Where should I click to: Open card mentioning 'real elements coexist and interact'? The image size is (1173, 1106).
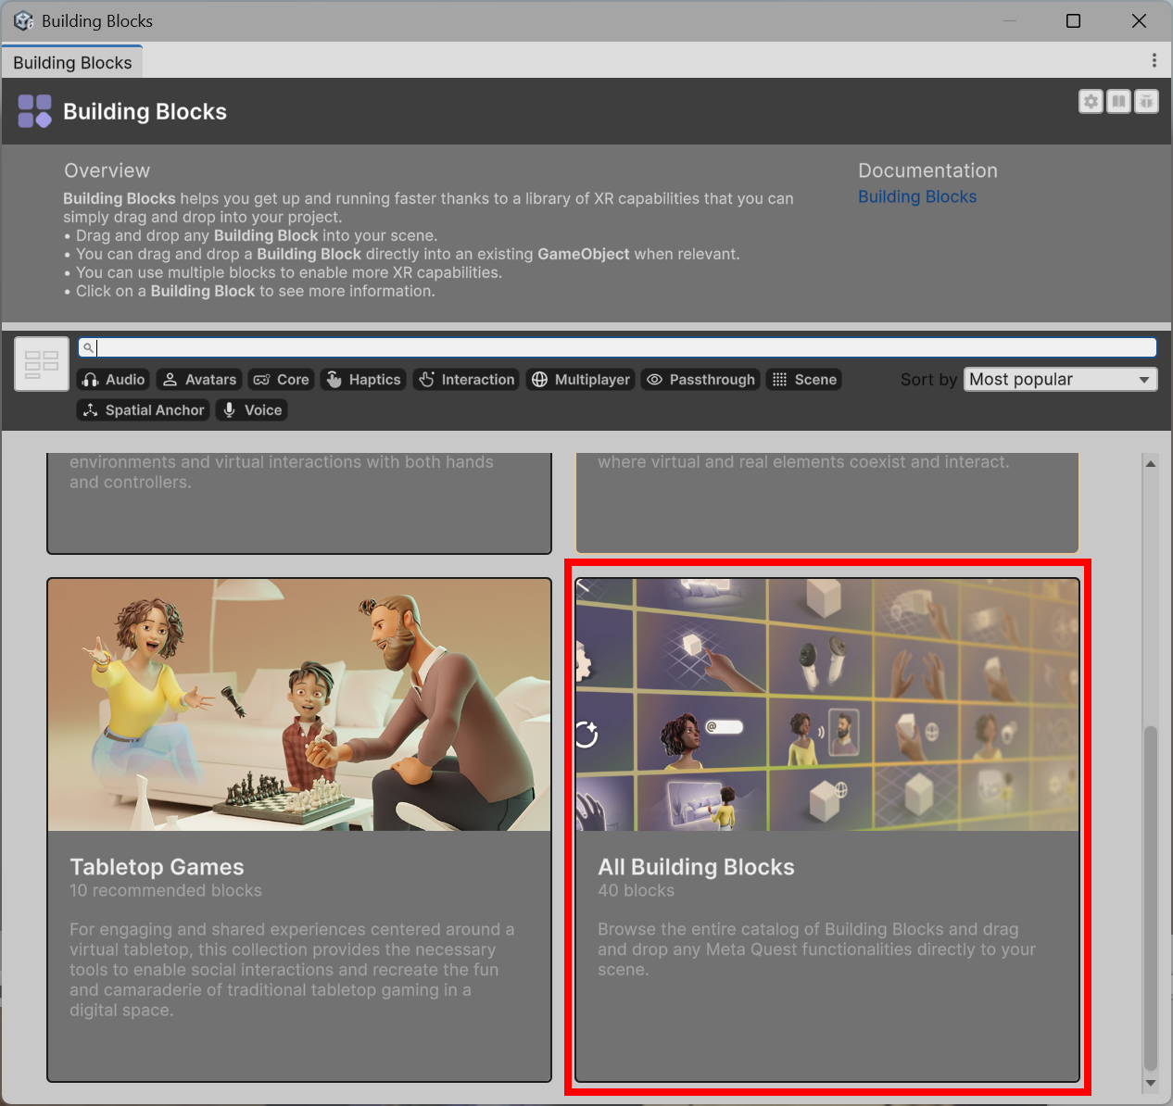pyautogui.click(x=827, y=503)
